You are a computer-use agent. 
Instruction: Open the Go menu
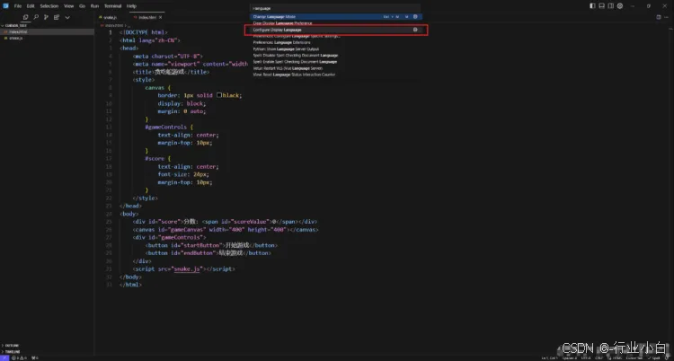click(82, 6)
